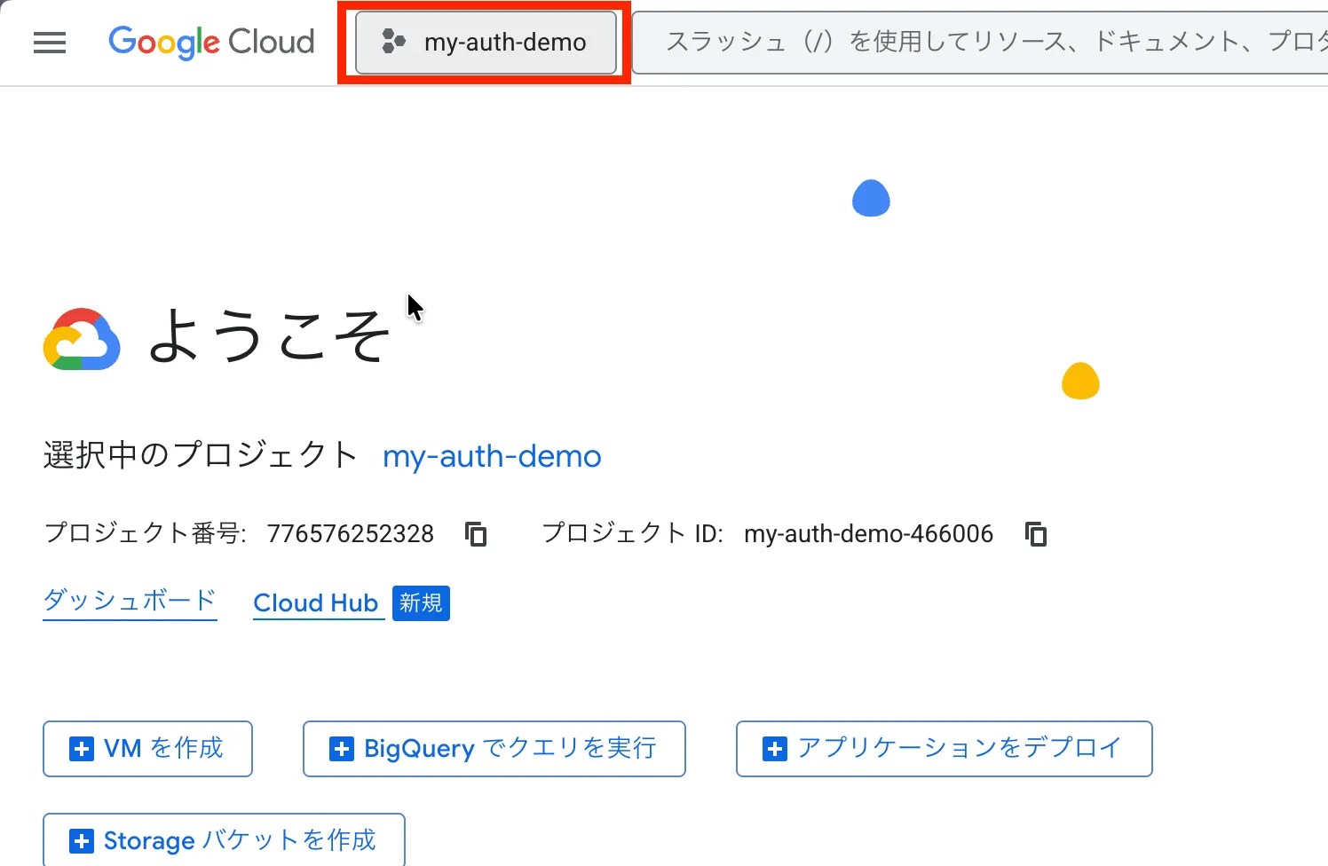Select the project number value 776576252328
Image resolution: width=1328 pixels, height=866 pixels.
pos(351,534)
